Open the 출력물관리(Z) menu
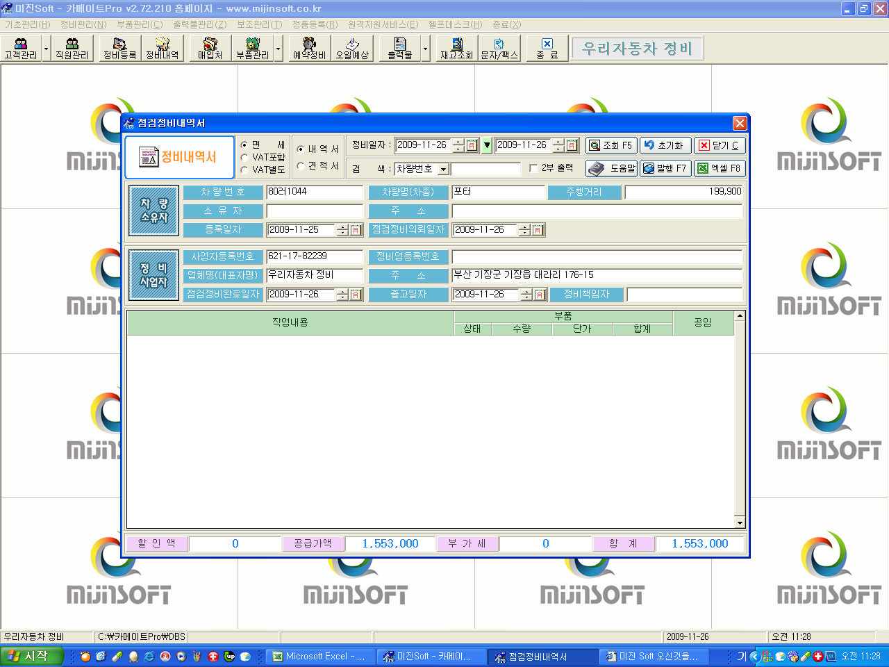The height and width of the screenshot is (667, 889). pyautogui.click(x=200, y=24)
